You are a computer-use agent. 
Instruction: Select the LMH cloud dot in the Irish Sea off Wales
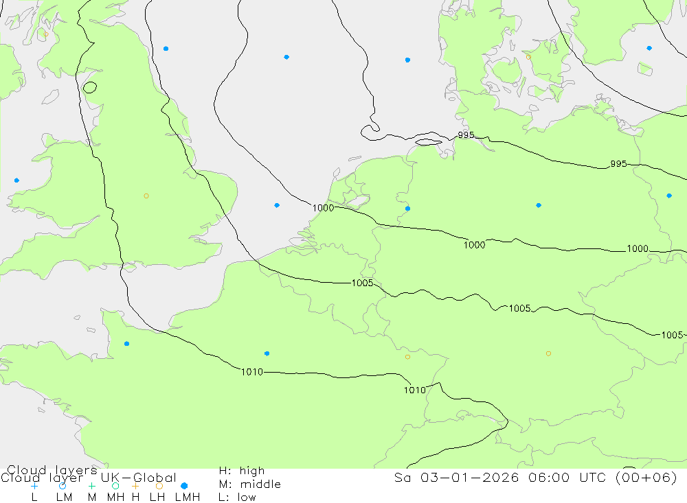[16, 180]
